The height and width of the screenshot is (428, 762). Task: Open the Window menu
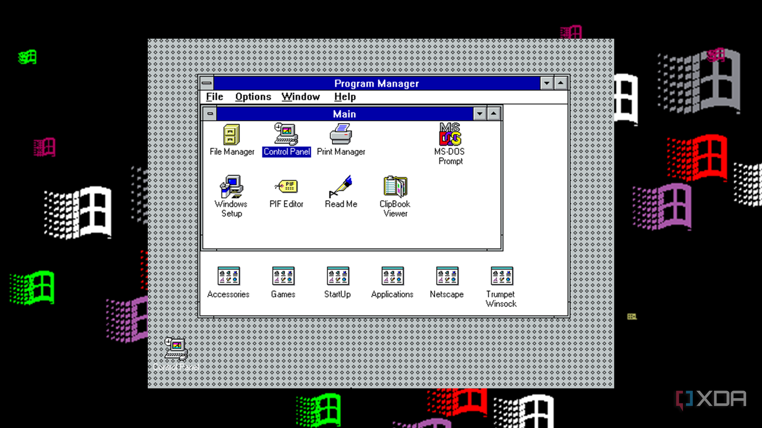pyautogui.click(x=301, y=97)
